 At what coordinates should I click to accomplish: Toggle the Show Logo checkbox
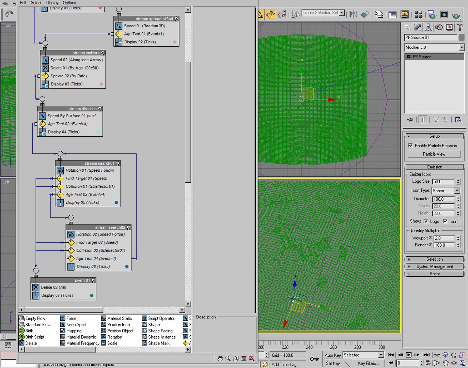426,221
